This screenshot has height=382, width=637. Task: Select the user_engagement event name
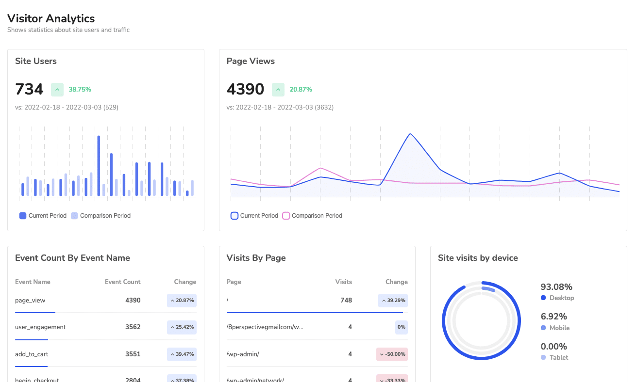point(40,327)
